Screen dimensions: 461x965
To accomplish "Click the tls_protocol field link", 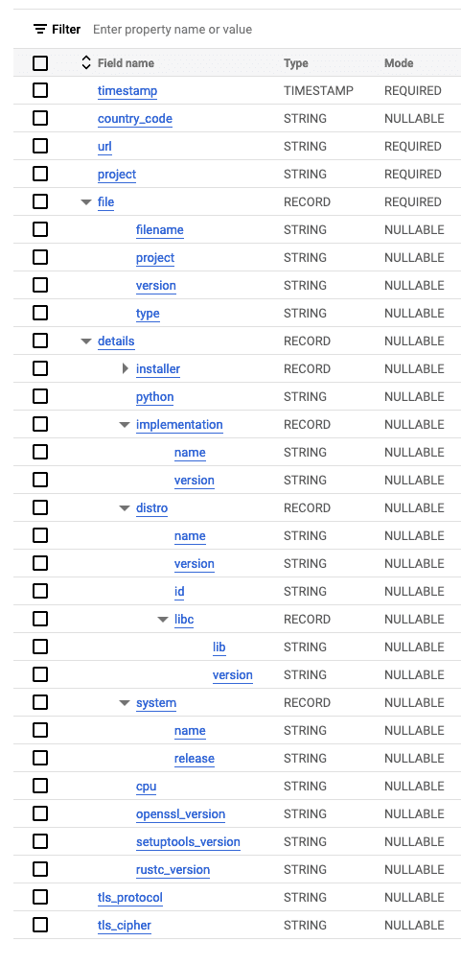I will coord(130,898).
